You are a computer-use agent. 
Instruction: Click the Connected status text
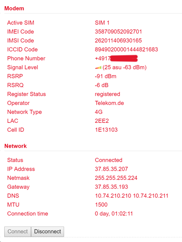pos(108,160)
